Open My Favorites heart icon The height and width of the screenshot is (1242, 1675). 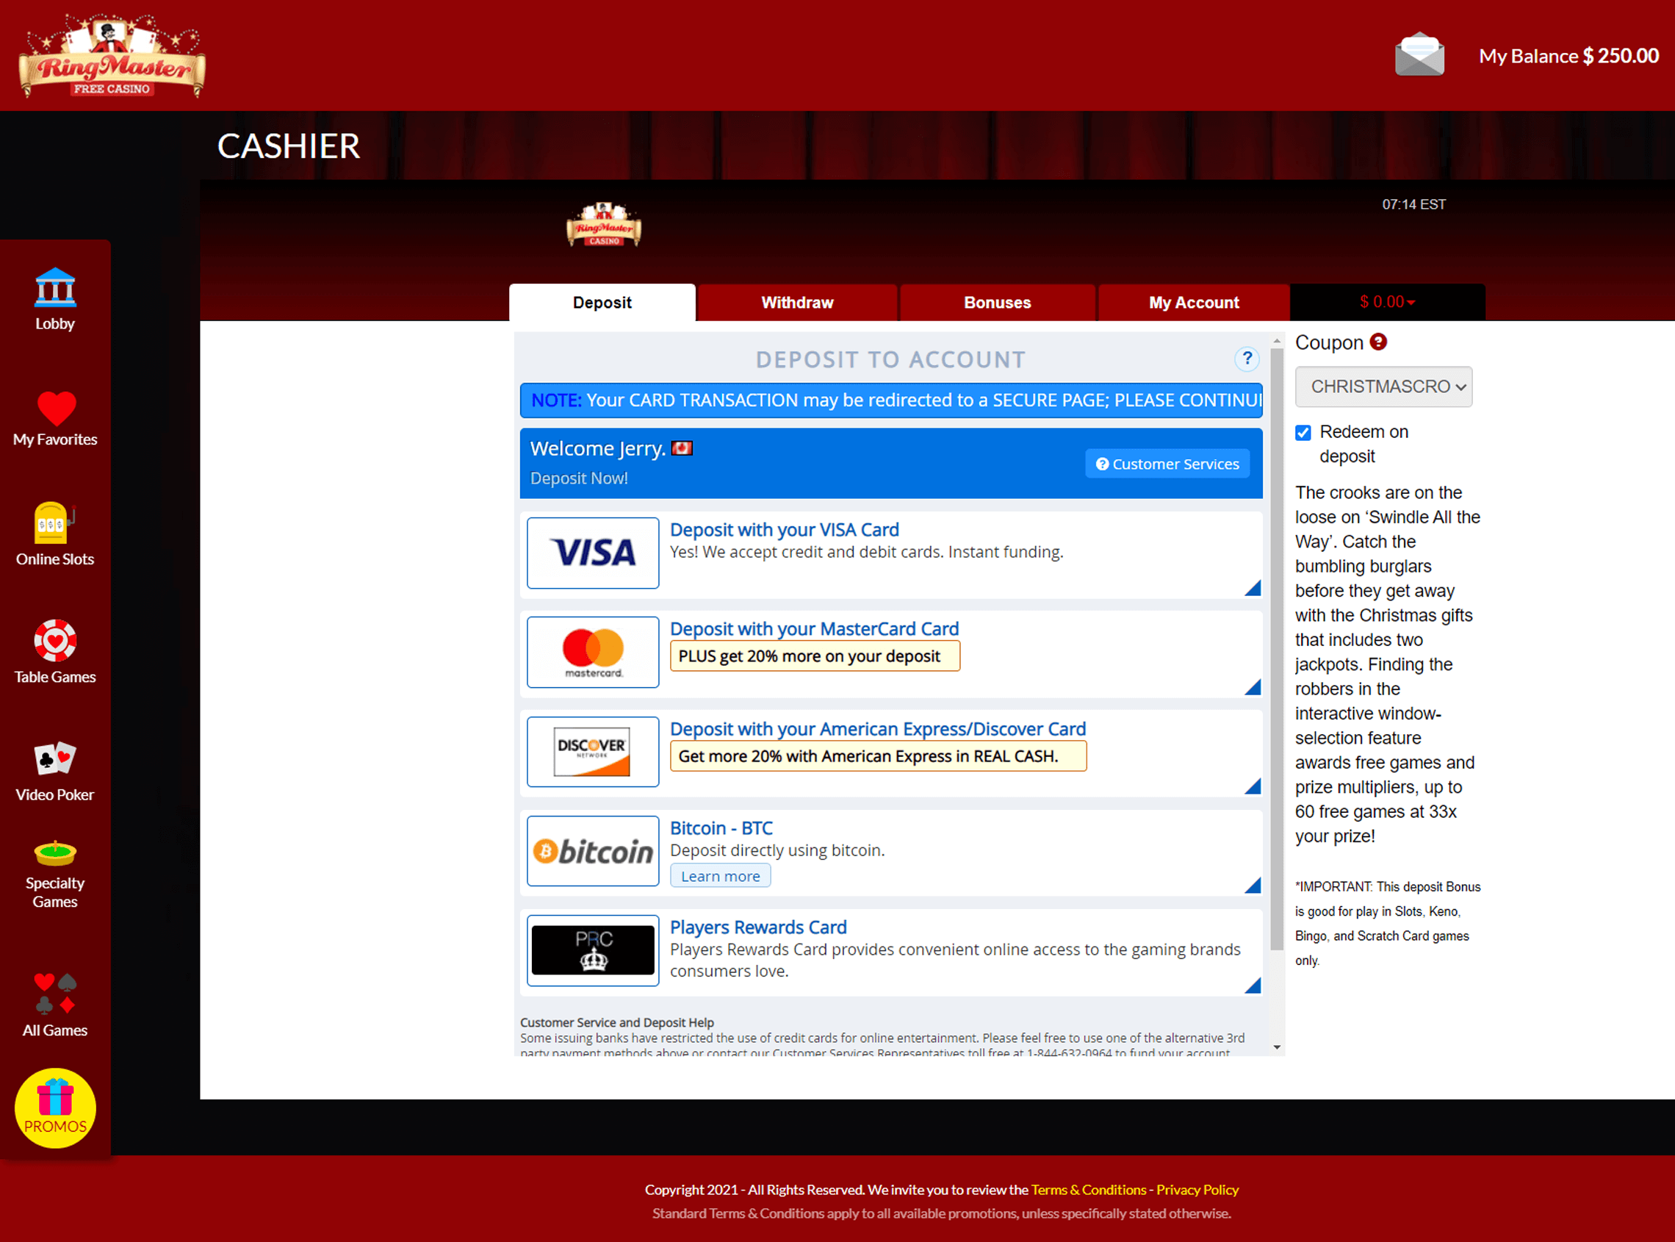57,408
